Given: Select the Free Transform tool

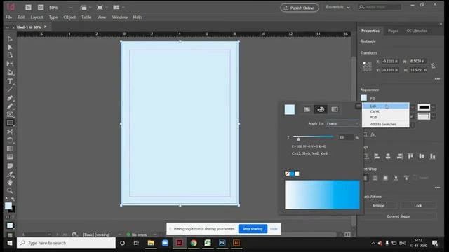Looking at the screenshot, I should click(x=10, y=140).
